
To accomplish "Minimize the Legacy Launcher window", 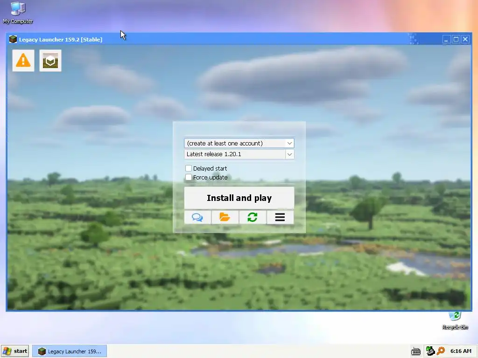I will [446, 39].
